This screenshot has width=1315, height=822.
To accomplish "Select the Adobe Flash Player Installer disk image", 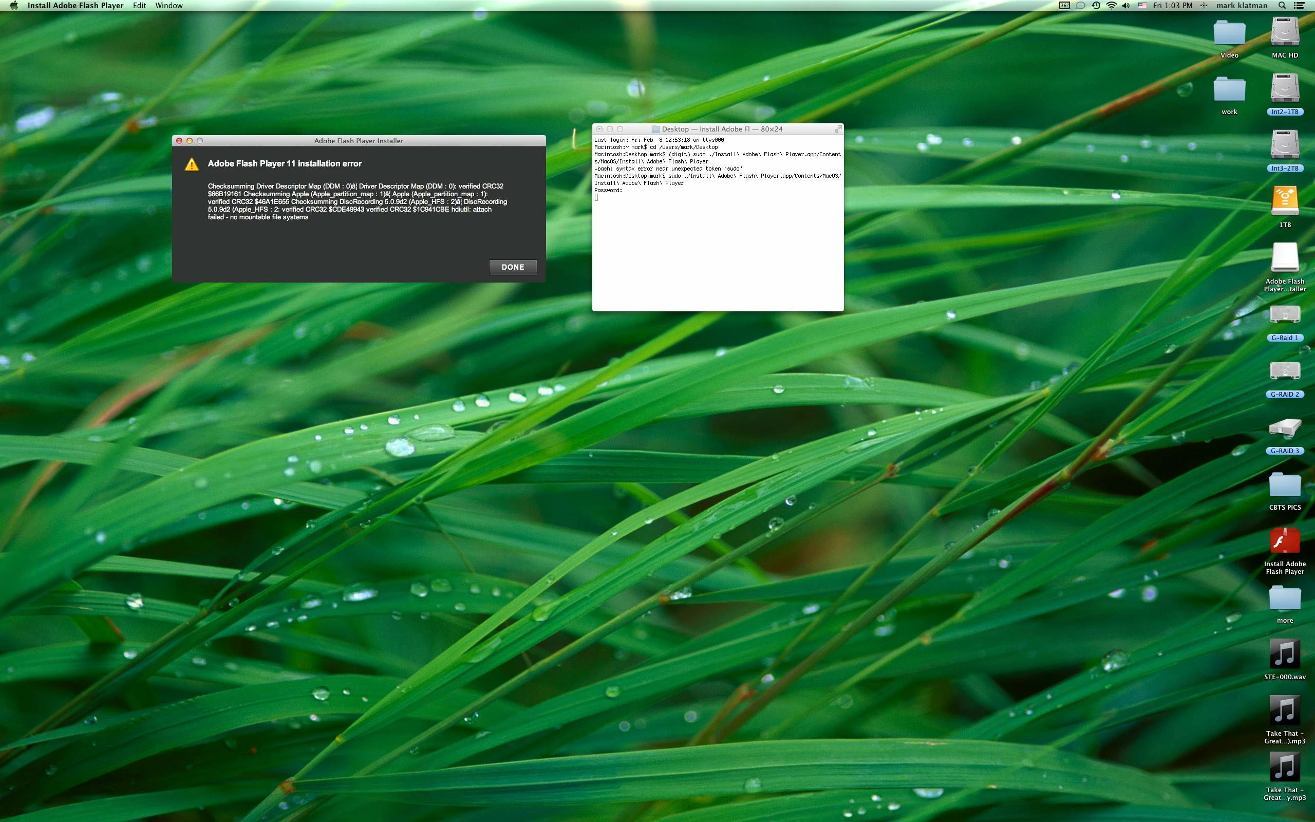I will (1284, 258).
